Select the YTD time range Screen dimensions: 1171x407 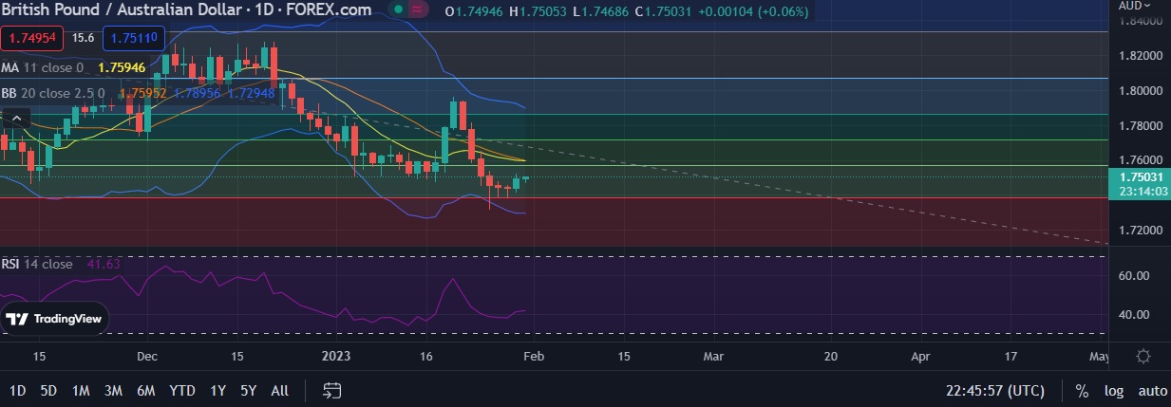[x=182, y=391]
